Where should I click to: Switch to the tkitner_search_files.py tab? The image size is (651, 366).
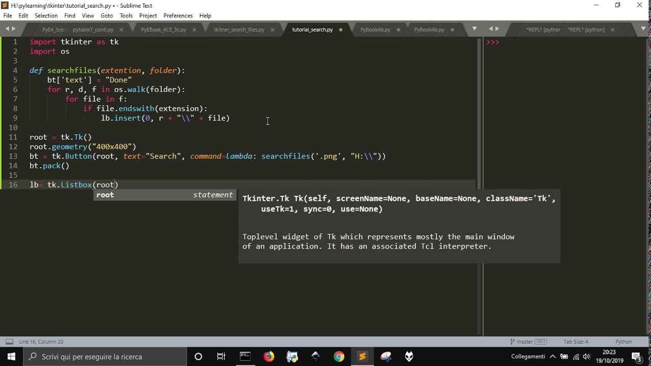point(239,29)
